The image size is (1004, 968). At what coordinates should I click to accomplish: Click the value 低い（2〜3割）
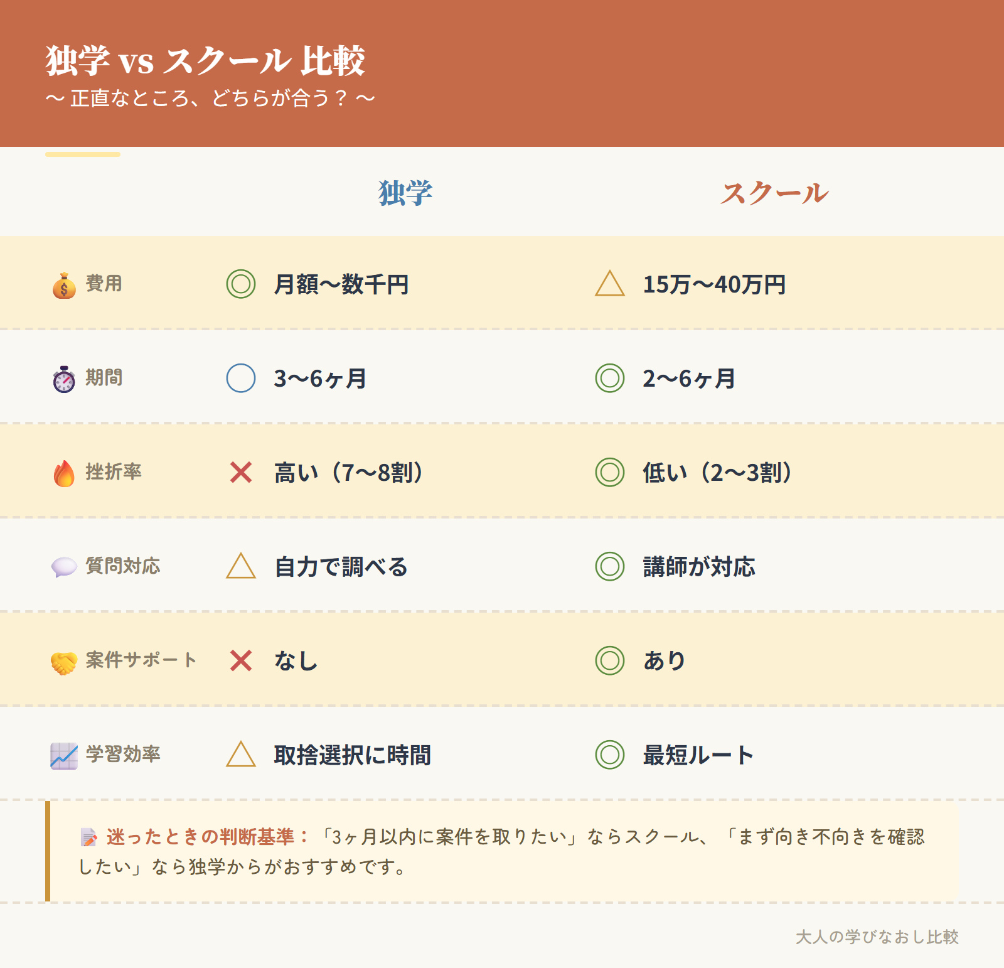717,473
